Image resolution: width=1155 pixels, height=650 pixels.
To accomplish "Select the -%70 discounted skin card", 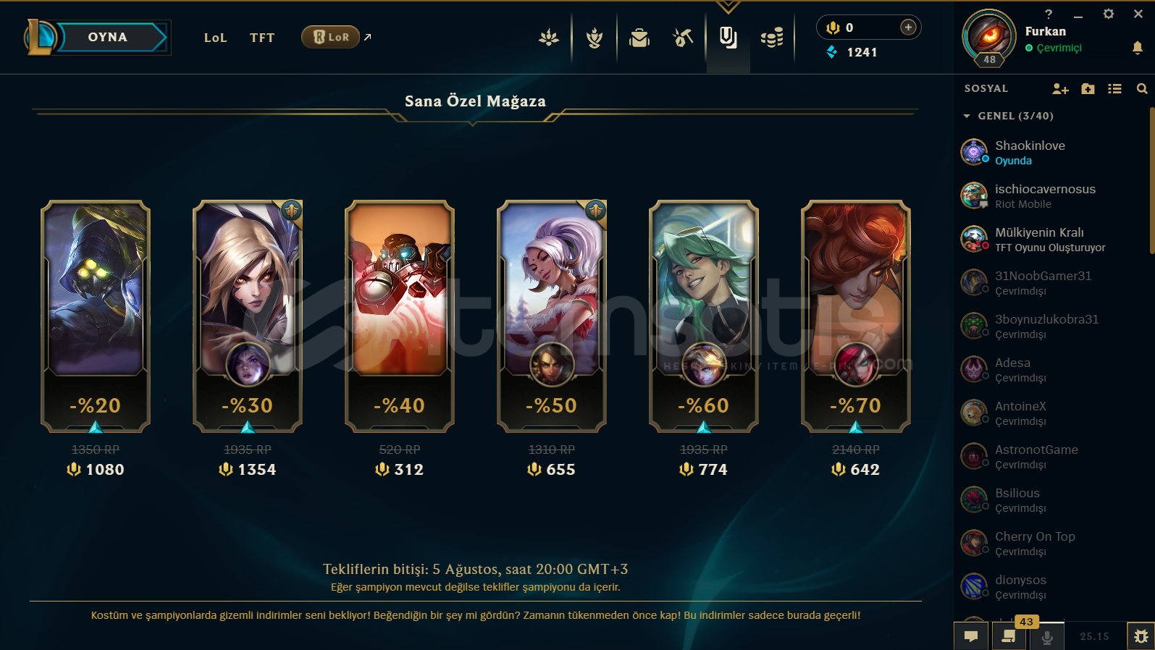I will tap(856, 316).
